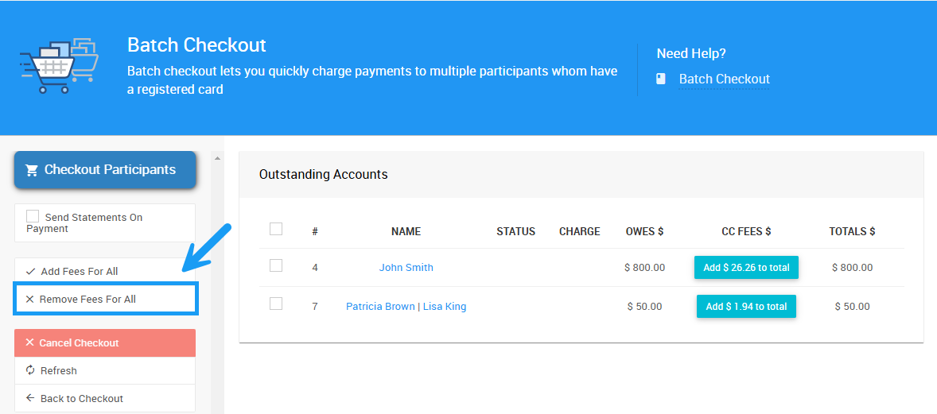Tick the select-all checkbox in table header
The image size is (937, 414).
(x=276, y=230)
